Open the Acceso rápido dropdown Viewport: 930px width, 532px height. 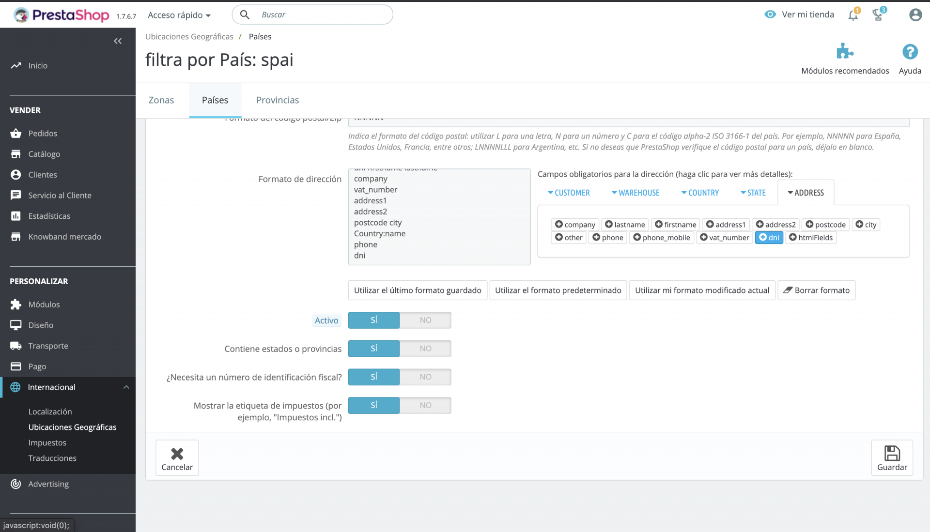(179, 15)
